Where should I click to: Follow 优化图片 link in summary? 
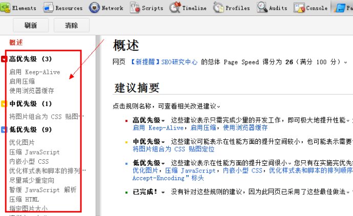point(145,170)
